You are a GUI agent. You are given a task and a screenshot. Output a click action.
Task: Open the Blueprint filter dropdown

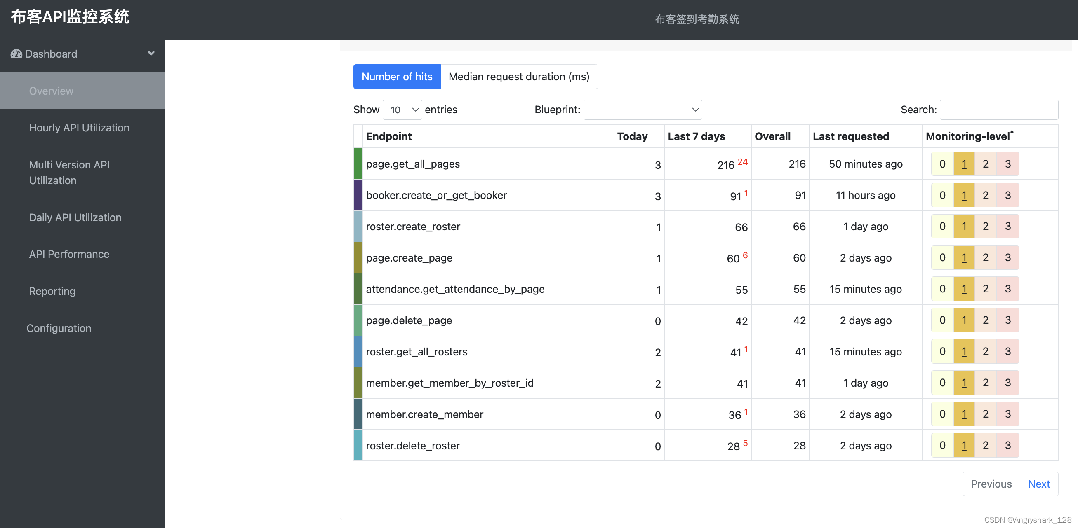pos(642,110)
